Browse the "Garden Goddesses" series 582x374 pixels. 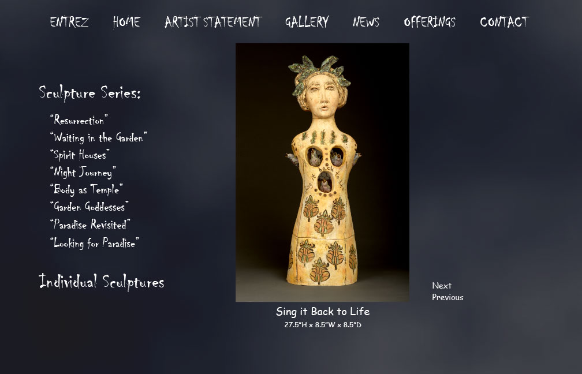point(89,207)
